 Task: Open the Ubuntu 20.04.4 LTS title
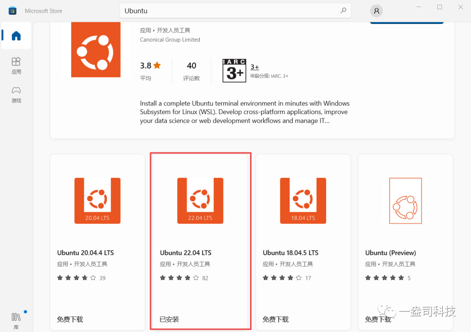[85, 253]
